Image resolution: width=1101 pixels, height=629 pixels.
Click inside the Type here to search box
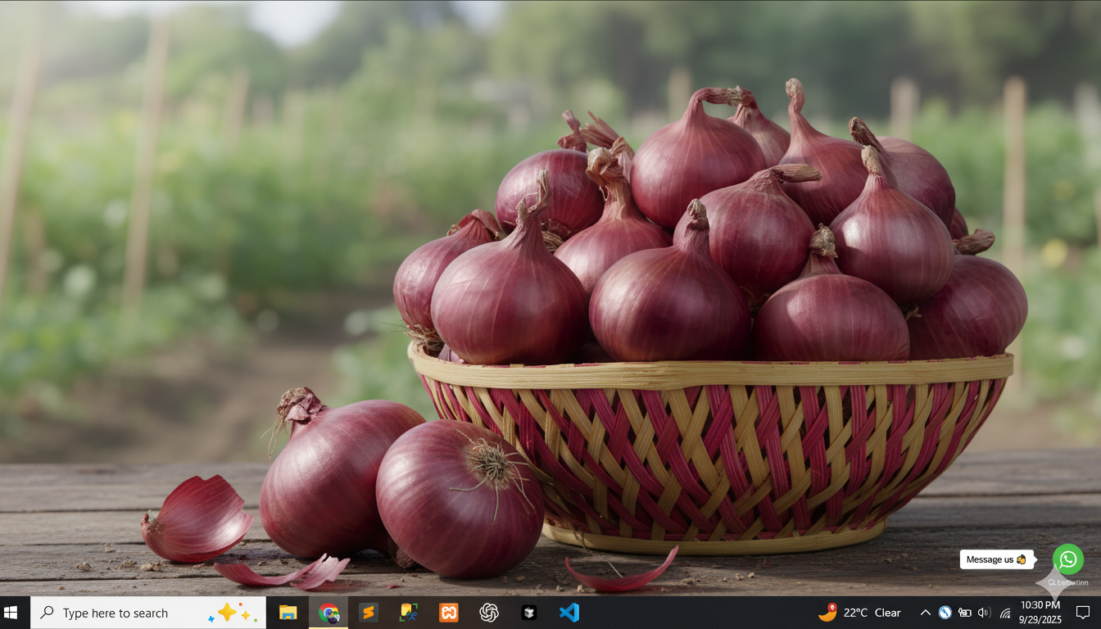123,612
